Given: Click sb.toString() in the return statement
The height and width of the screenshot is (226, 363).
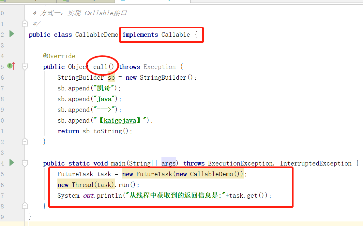Looking at the screenshot, I should [105, 131].
